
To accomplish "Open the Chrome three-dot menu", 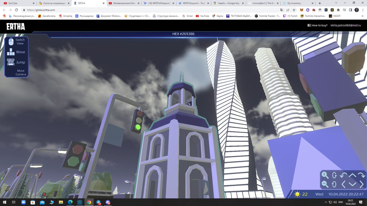I will tap(362, 10).
